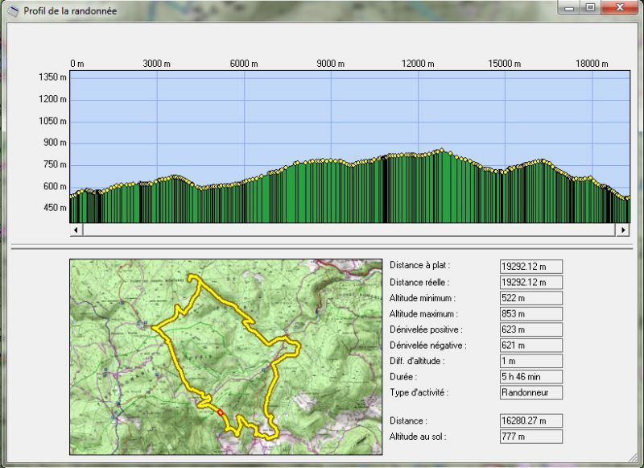This screenshot has height=468, width=644.
Task: Click the "6000 m" distance axis label
Action: 244,64
